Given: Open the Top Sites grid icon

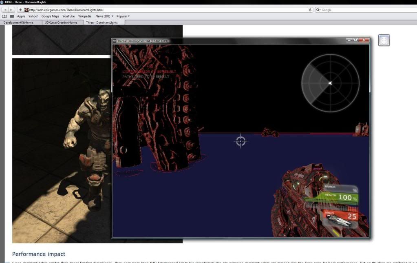Looking at the screenshot, I should pos(12,16).
